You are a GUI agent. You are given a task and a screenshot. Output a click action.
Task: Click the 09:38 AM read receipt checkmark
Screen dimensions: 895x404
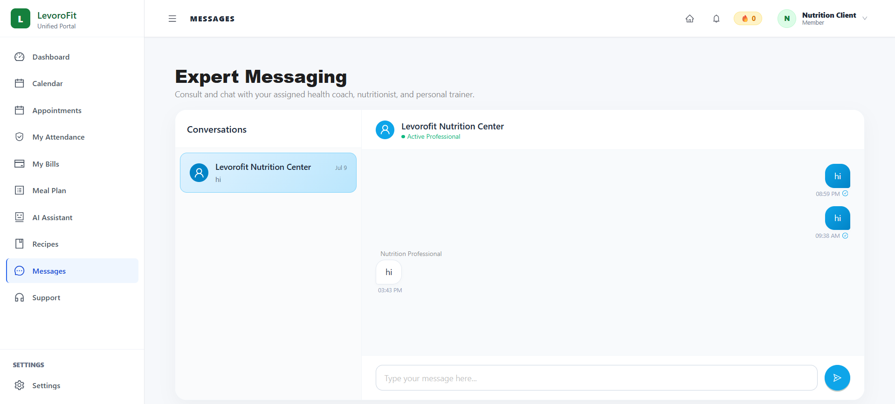click(845, 236)
